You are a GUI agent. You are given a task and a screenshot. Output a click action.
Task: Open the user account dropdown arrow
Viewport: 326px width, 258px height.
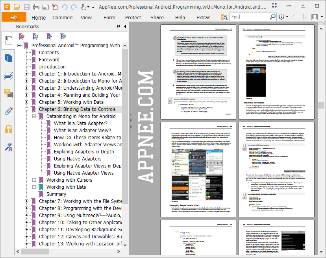[322, 17]
